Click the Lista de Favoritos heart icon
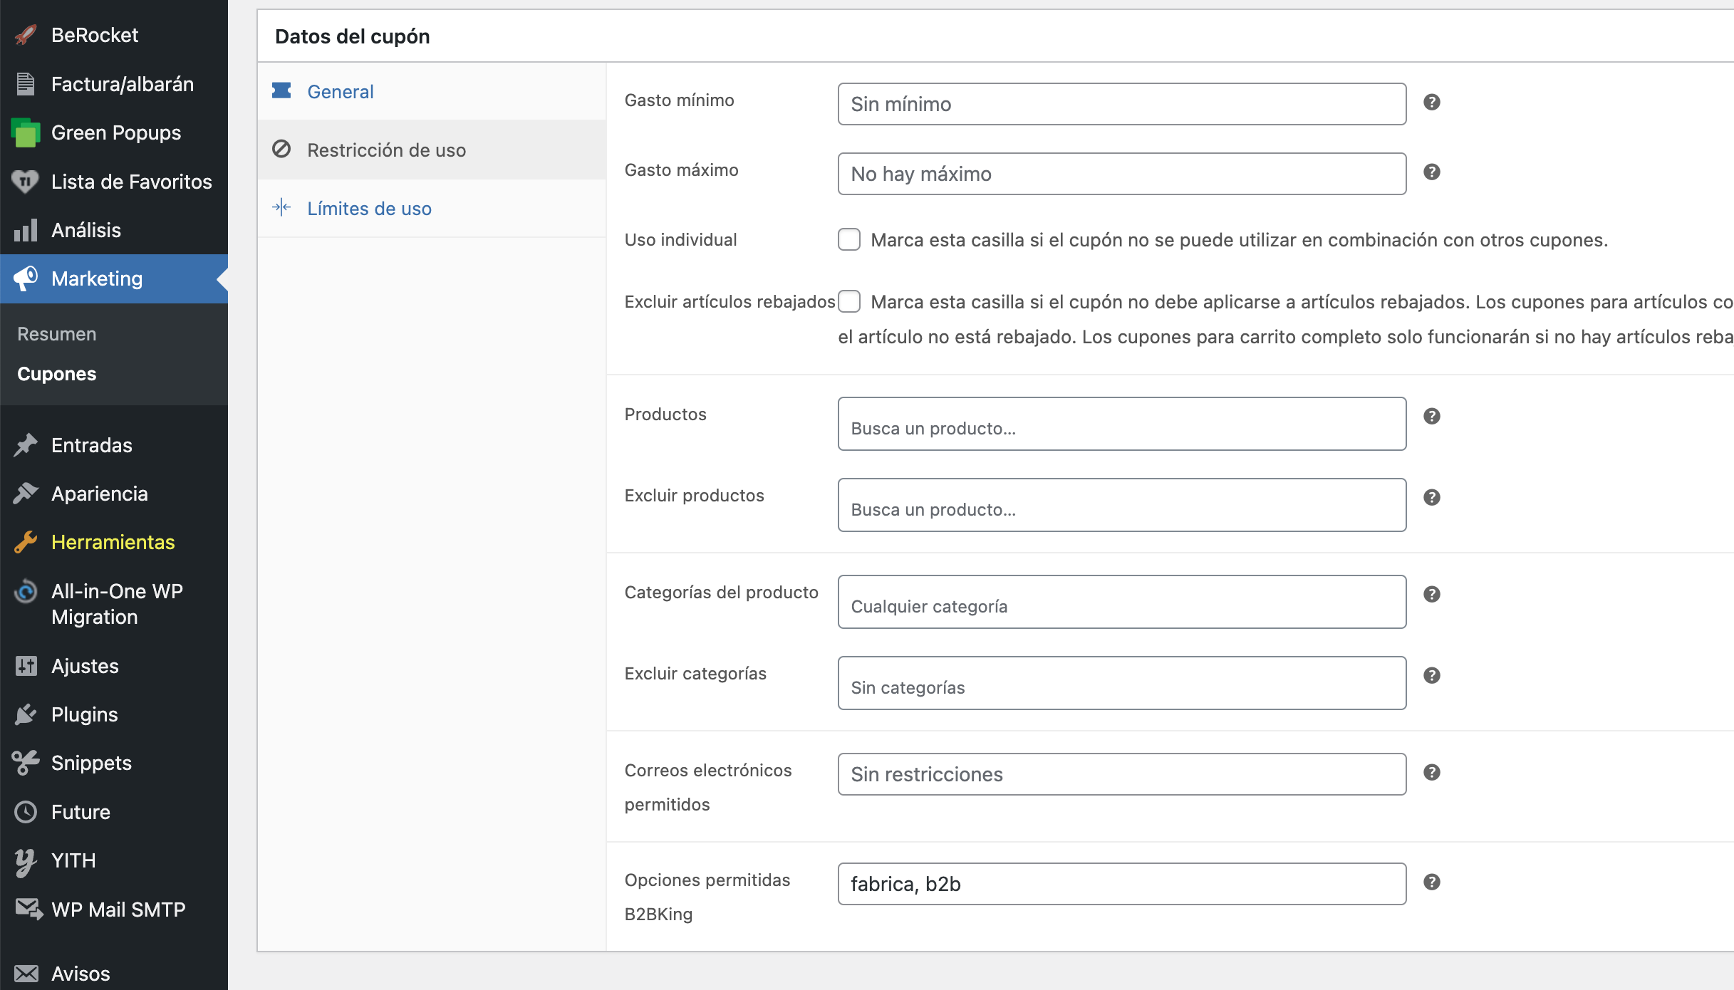The height and width of the screenshot is (990, 1734). pos(26,182)
